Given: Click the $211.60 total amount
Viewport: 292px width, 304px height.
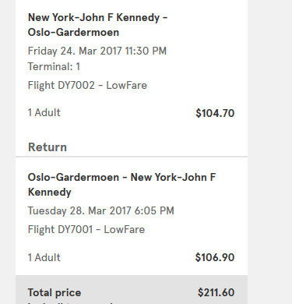Looking at the screenshot, I should point(216,292).
